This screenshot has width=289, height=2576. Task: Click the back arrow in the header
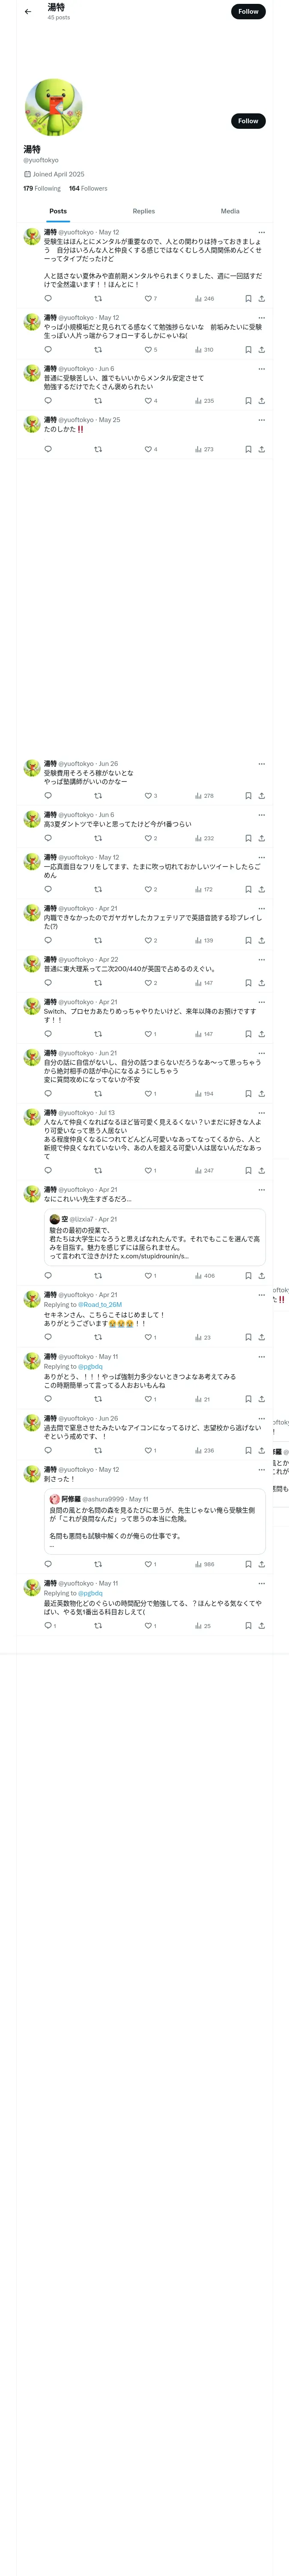pyautogui.click(x=28, y=12)
